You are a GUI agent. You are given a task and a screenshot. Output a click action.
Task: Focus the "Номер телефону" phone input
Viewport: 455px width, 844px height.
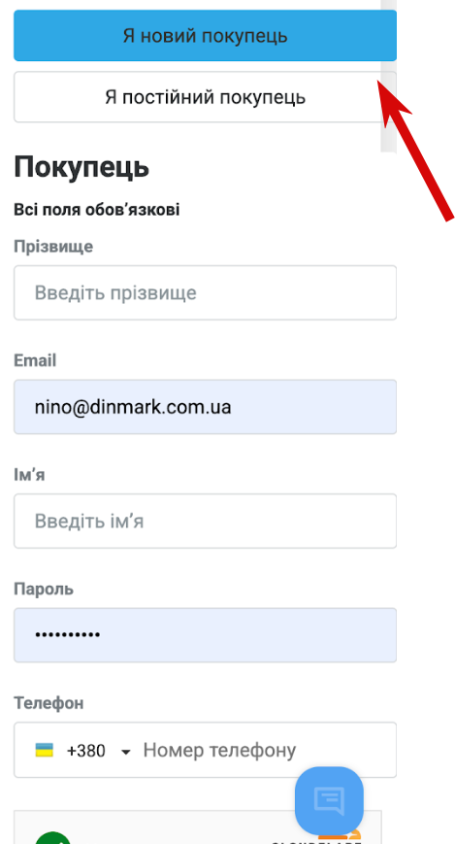266,750
